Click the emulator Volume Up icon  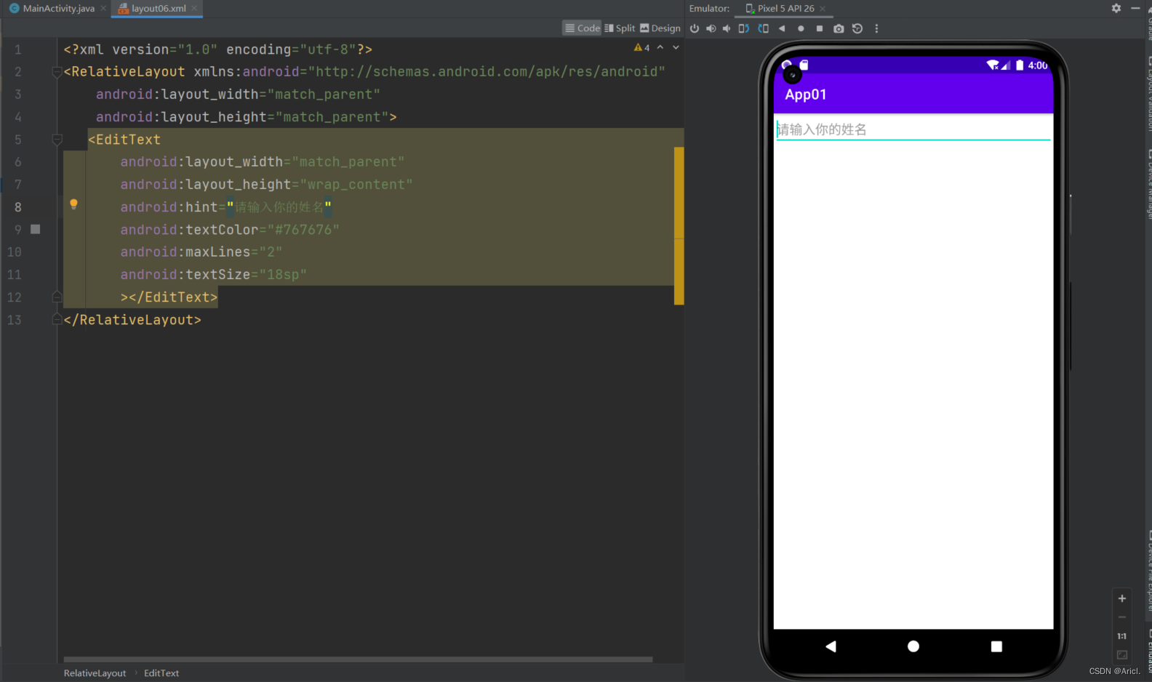click(x=711, y=28)
